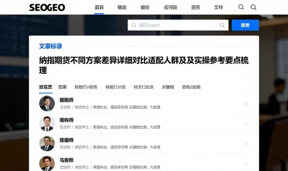The height and width of the screenshot is (171, 288).
Task: Select the fifth tab before 关键 tab
Action: (144, 87)
